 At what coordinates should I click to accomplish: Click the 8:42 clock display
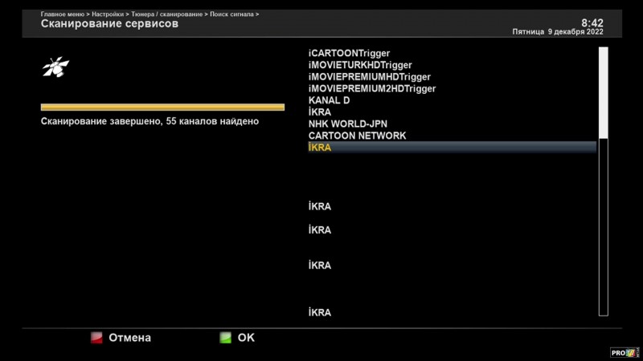592,22
